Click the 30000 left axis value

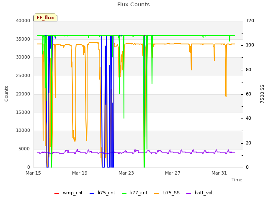tap(23, 57)
